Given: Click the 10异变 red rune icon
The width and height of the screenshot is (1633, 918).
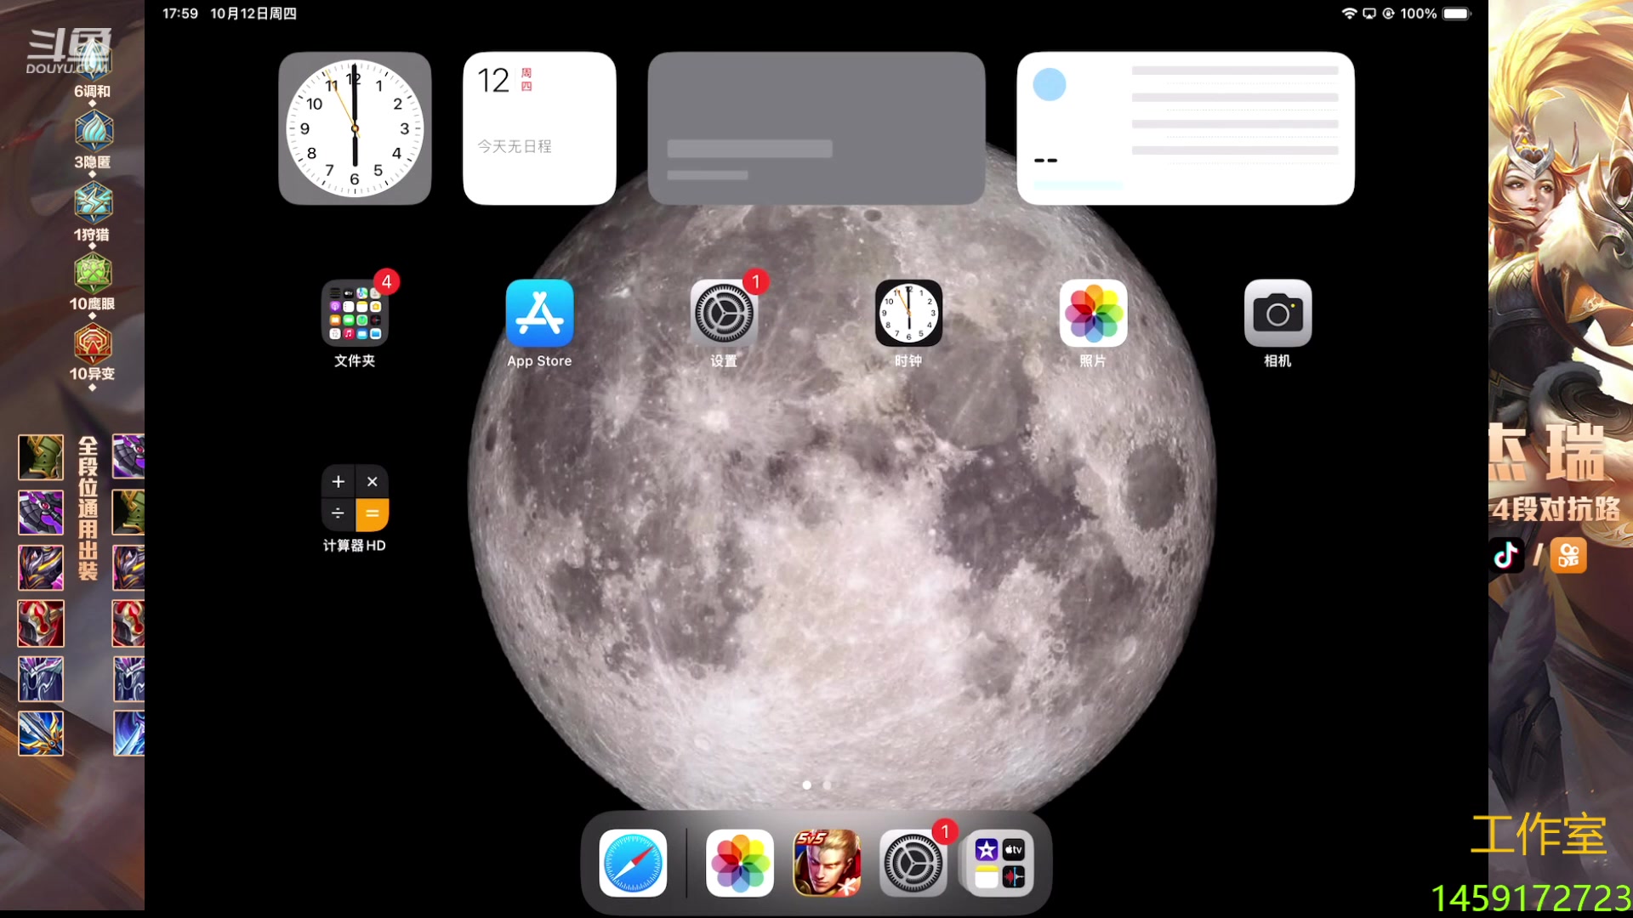Looking at the screenshot, I should pos(94,343).
